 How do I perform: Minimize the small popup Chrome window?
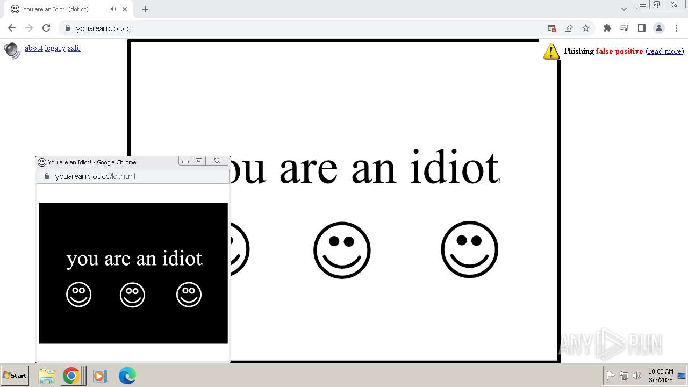click(x=185, y=161)
